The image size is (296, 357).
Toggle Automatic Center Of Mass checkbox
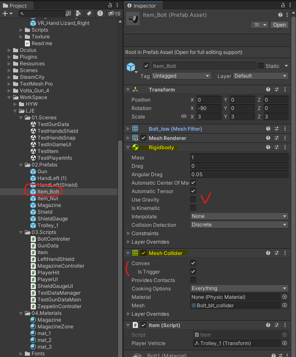click(x=193, y=183)
